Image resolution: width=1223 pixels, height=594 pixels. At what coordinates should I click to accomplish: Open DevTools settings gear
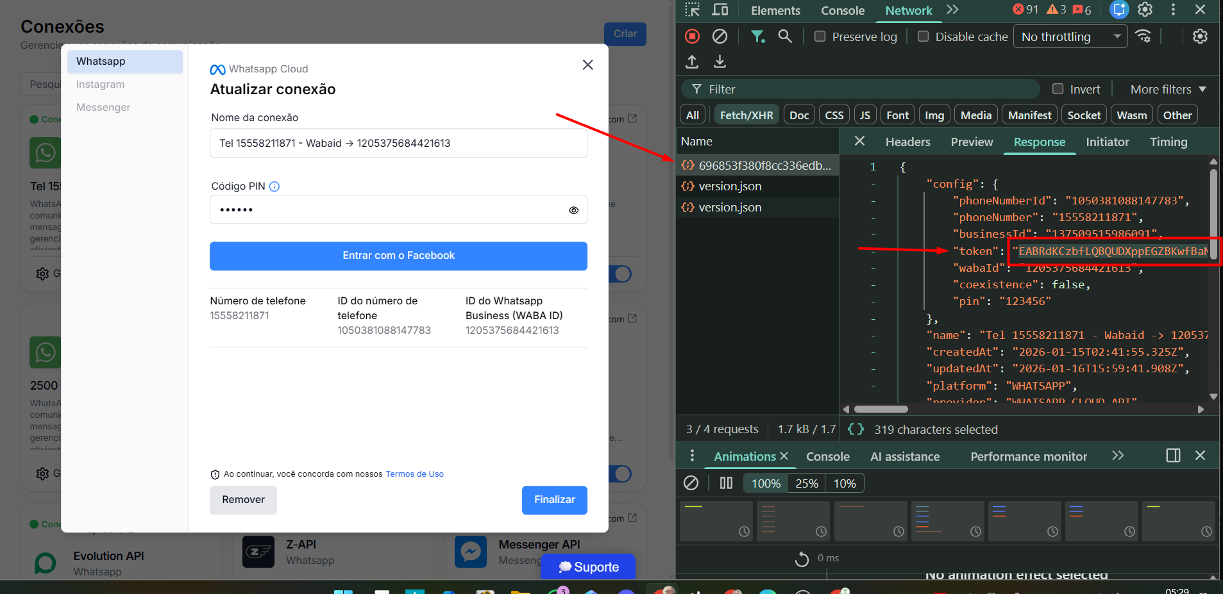(1145, 10)
